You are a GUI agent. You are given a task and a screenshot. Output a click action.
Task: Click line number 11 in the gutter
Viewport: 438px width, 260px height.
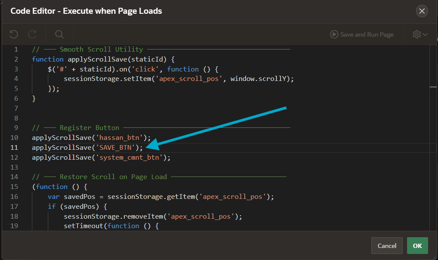click(14, 147)
